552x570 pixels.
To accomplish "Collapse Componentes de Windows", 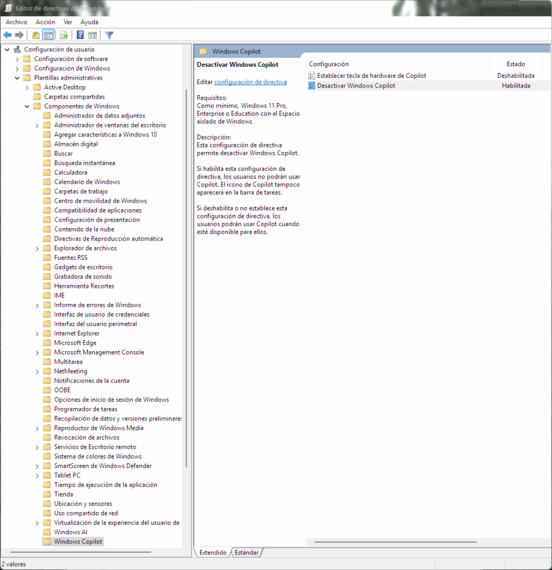I will (27, 106).
